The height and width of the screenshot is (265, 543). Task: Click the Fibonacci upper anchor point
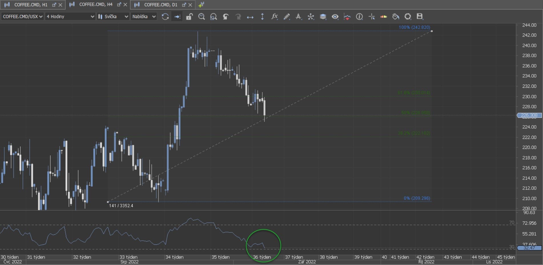pyautogui.click(x=432, y=31)
